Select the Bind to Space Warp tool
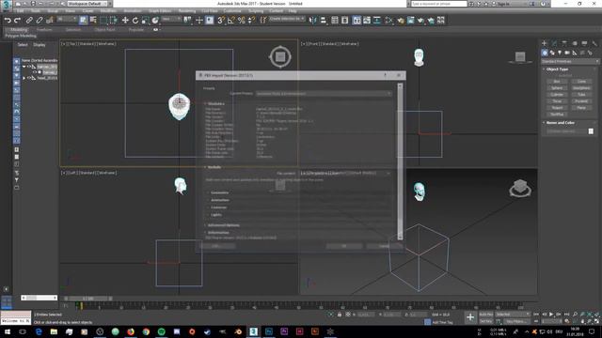This screenshot has width=602, height=338. (50, 21)
